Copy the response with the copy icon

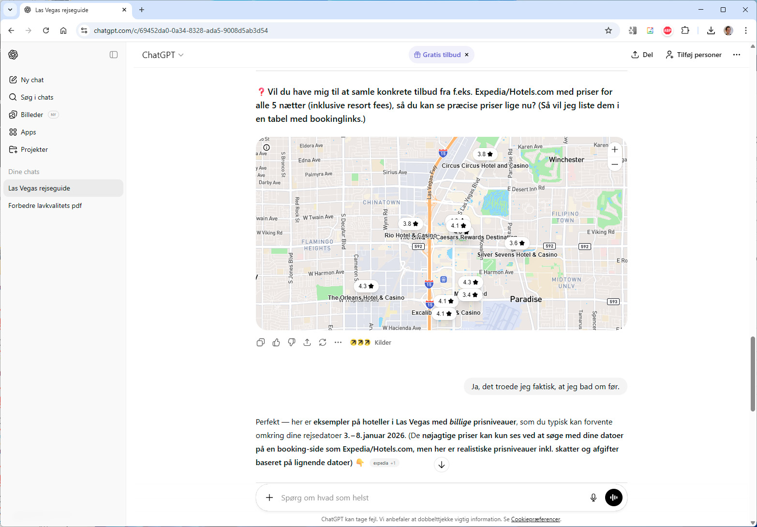[261, 342]
